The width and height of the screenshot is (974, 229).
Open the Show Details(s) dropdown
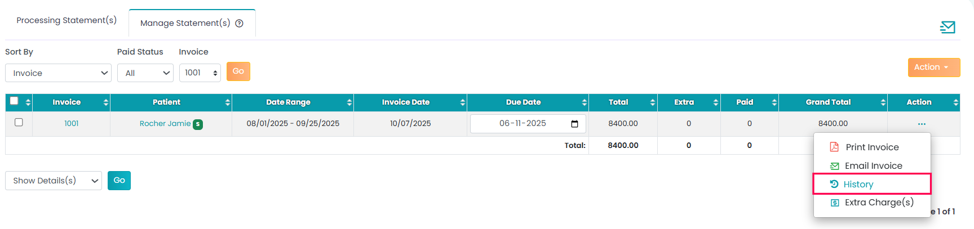coord(54,181)
